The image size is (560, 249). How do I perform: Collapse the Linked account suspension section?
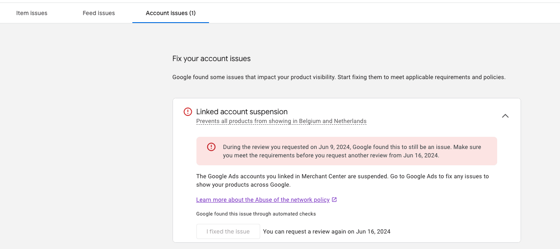[505, 116]
